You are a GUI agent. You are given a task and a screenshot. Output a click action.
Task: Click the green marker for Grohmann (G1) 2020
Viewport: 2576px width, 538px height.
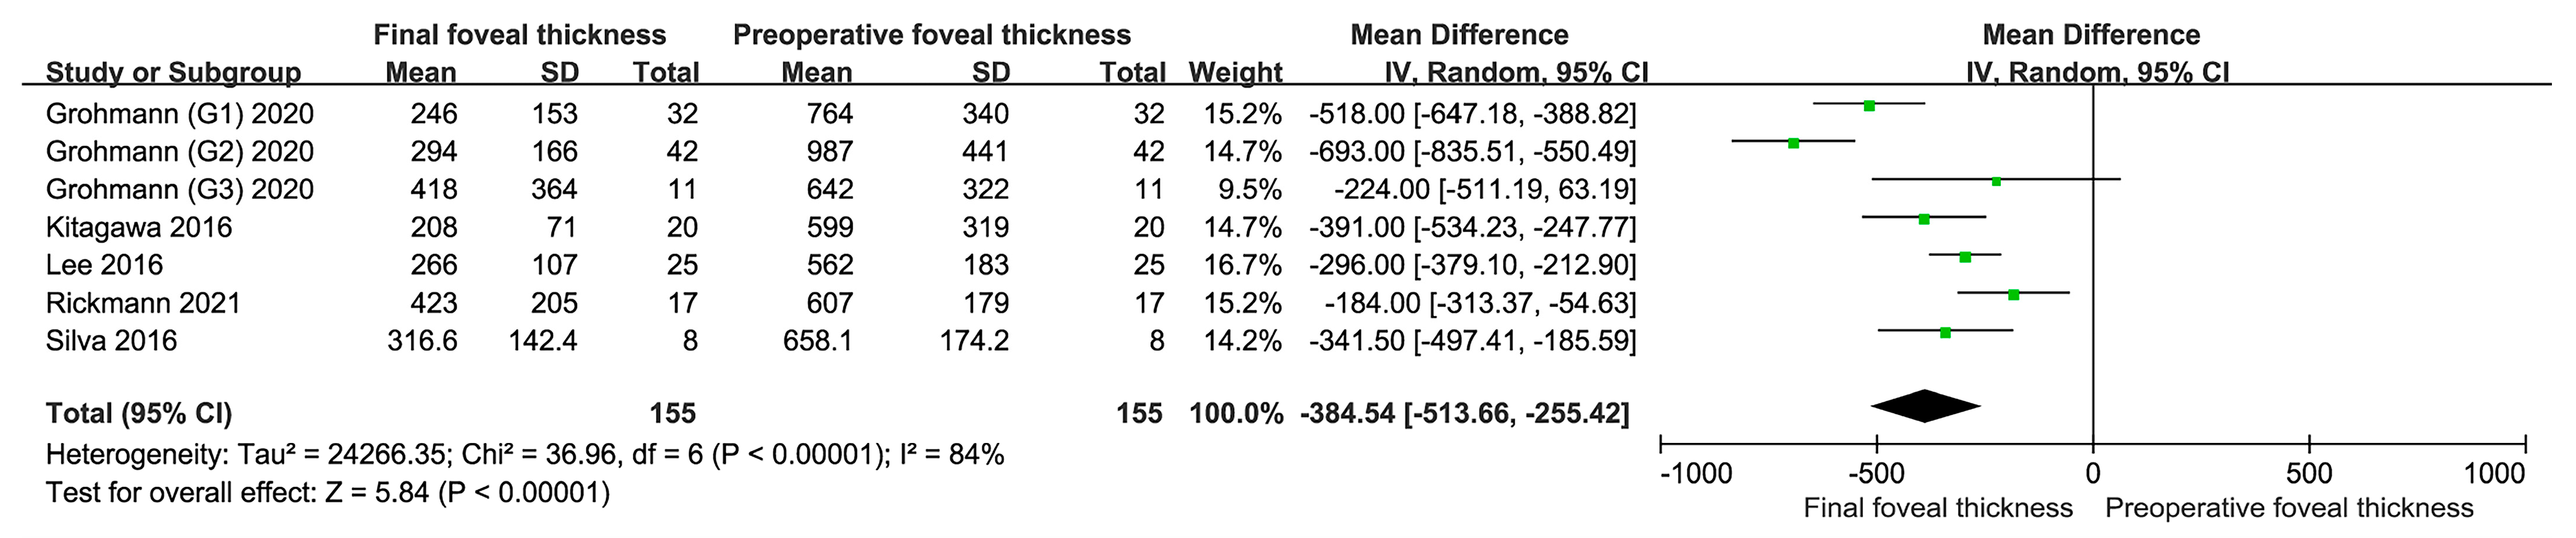tap(1868, 105)
